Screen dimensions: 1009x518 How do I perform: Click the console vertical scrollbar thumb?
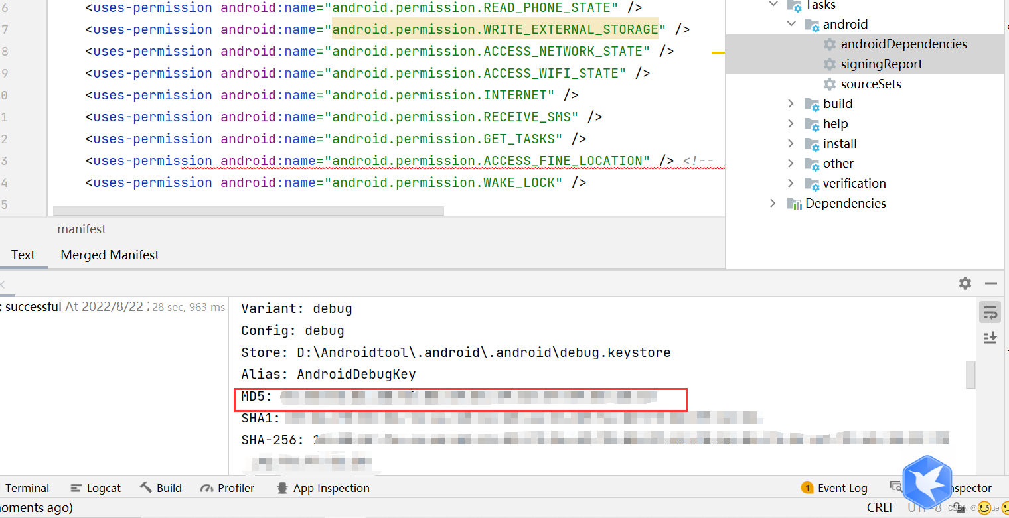(x=970, y=375)
